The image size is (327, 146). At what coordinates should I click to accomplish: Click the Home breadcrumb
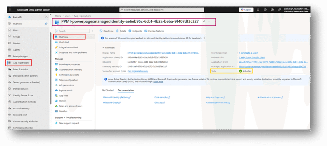tap(58, 16)
